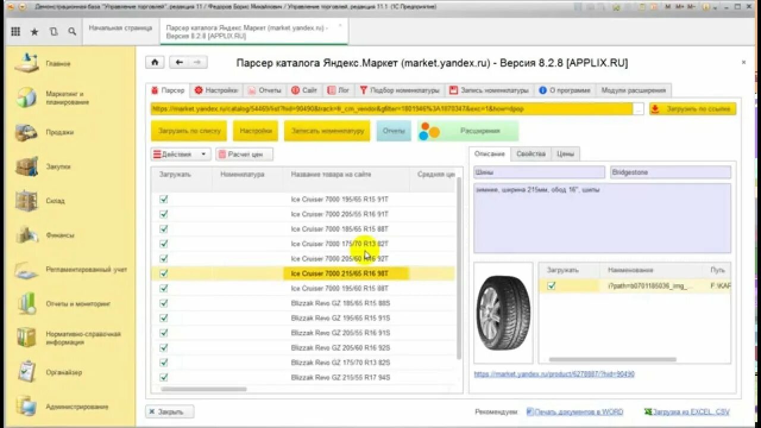
Task: Switch to the Настройки tab
Action: click(x=216, y=90)
